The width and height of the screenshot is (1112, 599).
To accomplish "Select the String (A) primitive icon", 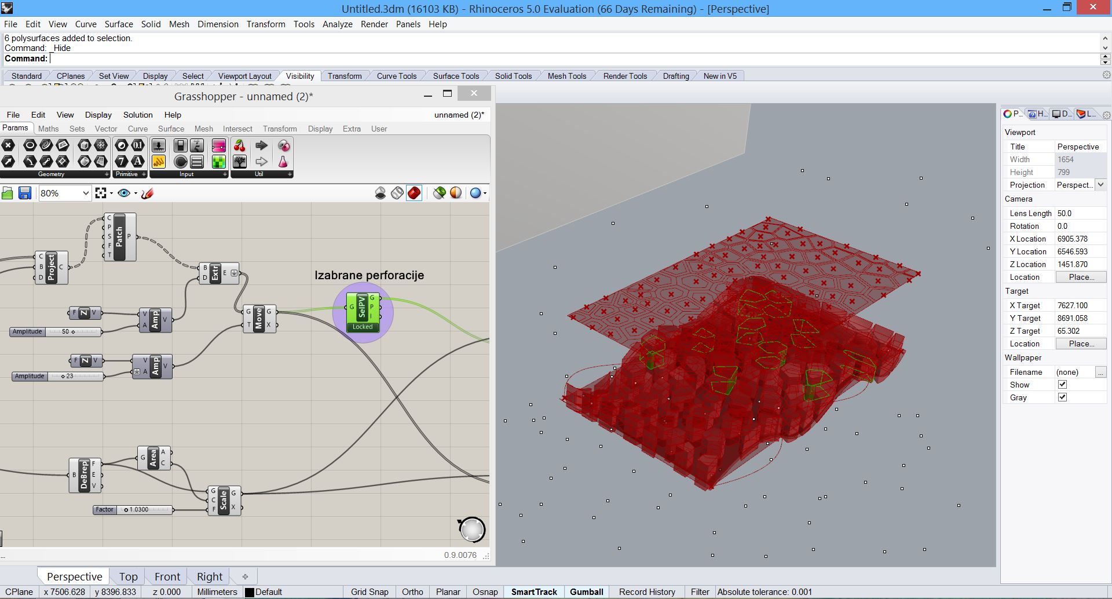I will coord(138,161).
